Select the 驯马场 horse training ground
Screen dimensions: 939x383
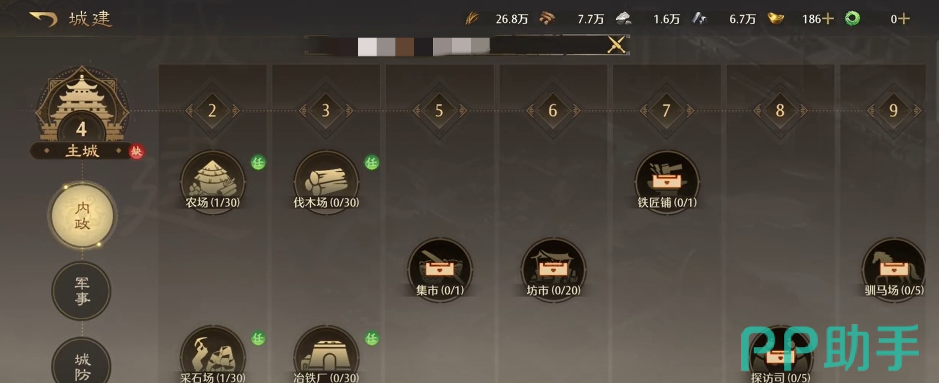(894, 270)
